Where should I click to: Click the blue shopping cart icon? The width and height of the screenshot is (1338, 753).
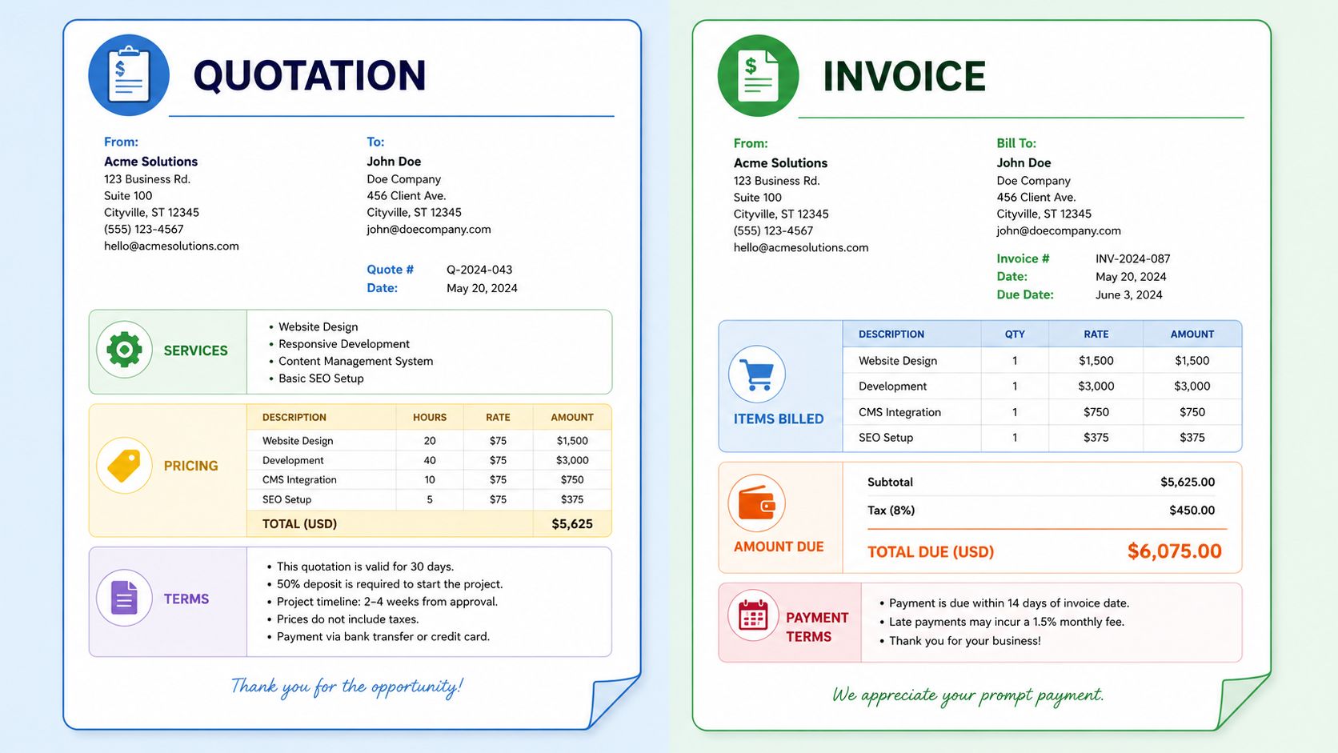(756, 374)
